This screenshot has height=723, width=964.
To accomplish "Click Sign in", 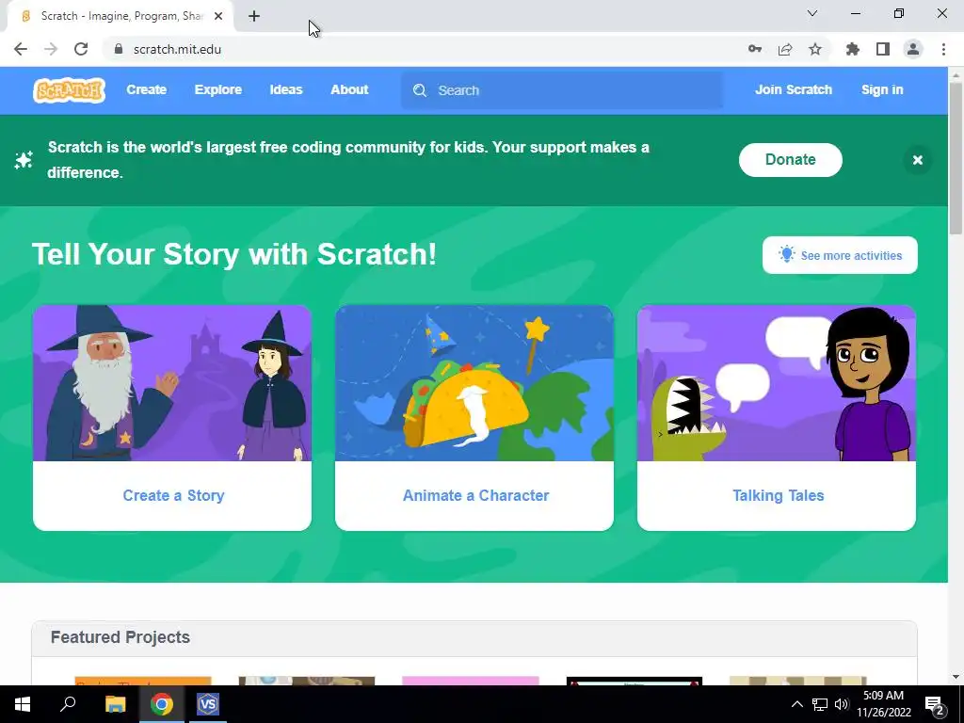I will click(882, 89).
